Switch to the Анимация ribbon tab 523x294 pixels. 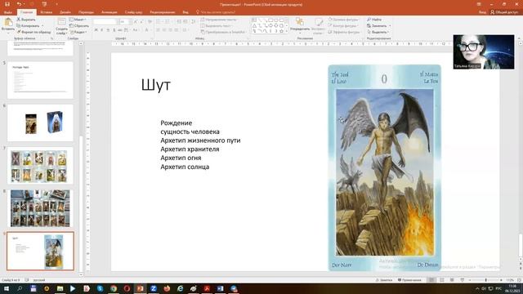tap(109, 12)
